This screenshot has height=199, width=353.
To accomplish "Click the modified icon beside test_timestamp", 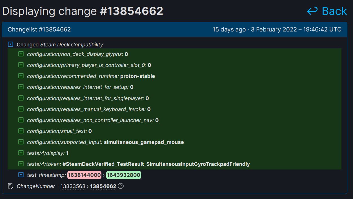I will 21,175.
